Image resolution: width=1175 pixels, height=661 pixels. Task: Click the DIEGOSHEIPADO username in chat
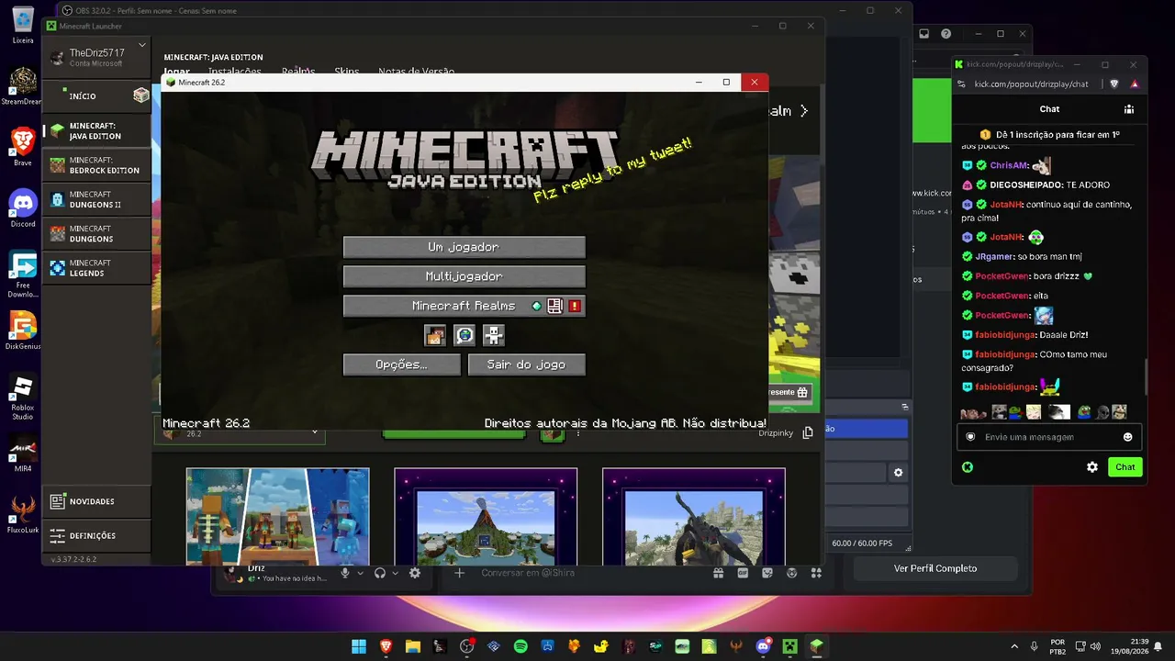click(x=1026, y=185)
